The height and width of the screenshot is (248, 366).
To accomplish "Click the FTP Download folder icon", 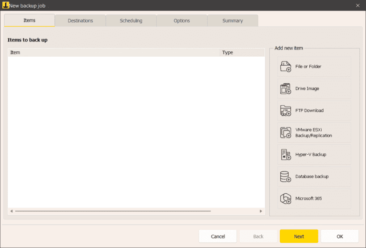I will [x=285, y=110].
